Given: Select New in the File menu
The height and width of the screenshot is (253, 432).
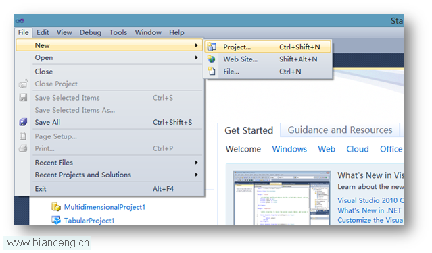Looking at the screenshot, I should pyautogui.click(x=110, y=45).
